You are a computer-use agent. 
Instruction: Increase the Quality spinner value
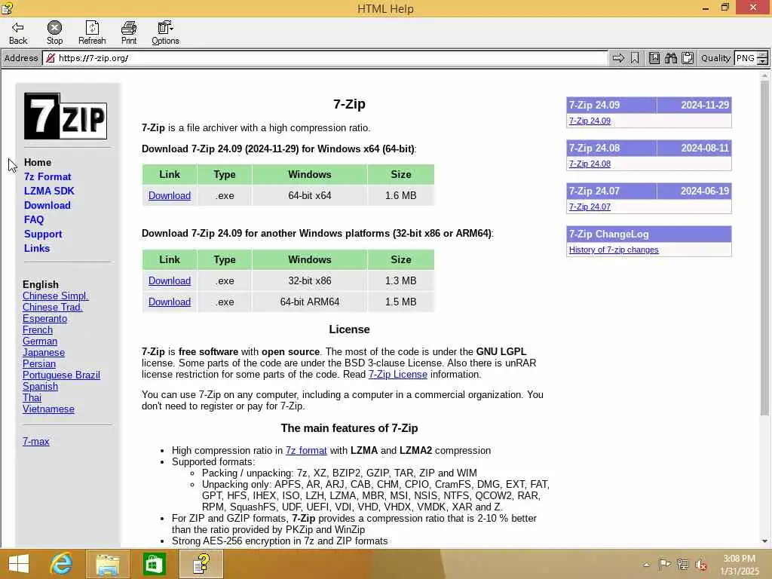(x=763, y=54)
